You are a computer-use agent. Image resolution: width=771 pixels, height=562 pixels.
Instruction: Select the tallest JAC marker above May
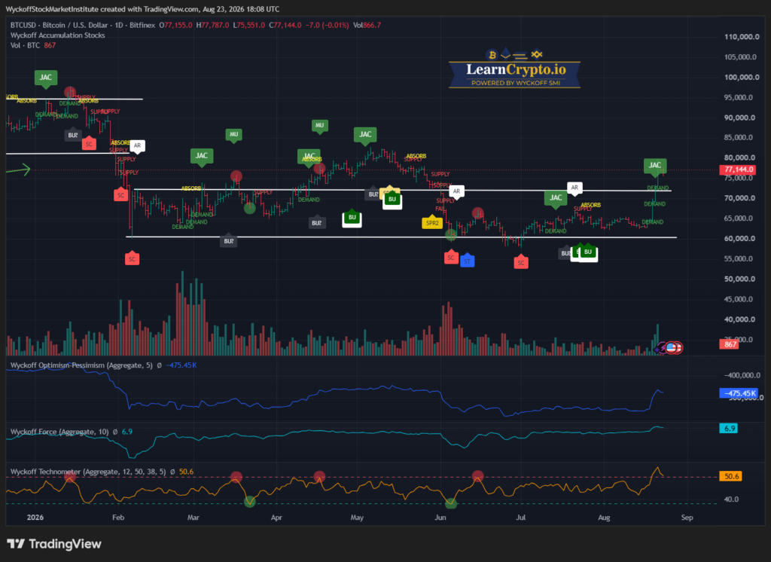(365, 136)
